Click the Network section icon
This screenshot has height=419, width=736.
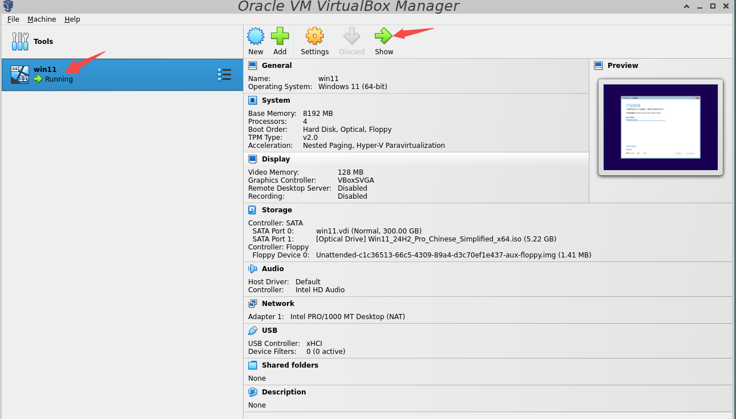[x=253, y=304]
